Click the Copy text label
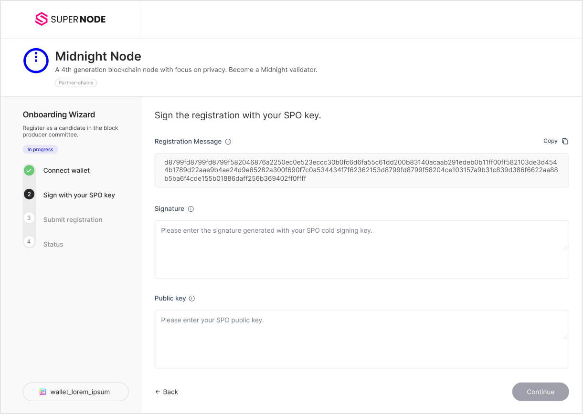583x414 pixels. coord(550,141)
